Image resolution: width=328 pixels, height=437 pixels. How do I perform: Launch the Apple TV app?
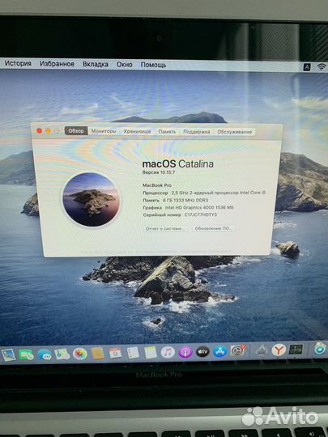(202, 352)
